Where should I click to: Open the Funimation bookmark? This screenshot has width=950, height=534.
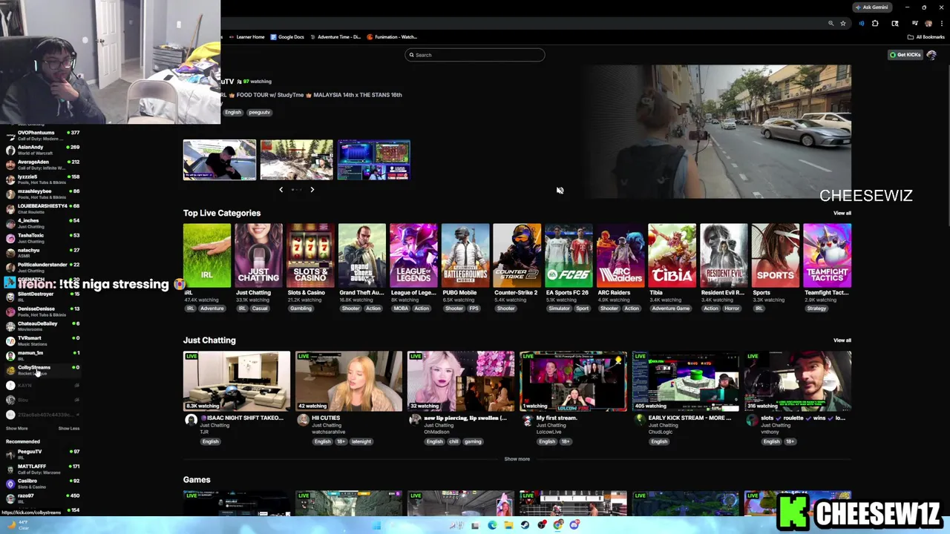392,37
